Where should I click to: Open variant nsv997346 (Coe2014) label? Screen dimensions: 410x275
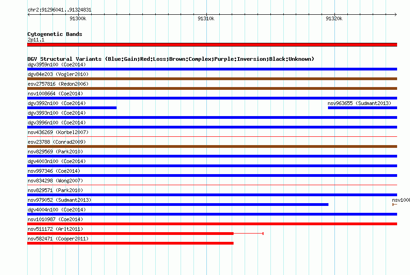(x=54, y=171)
